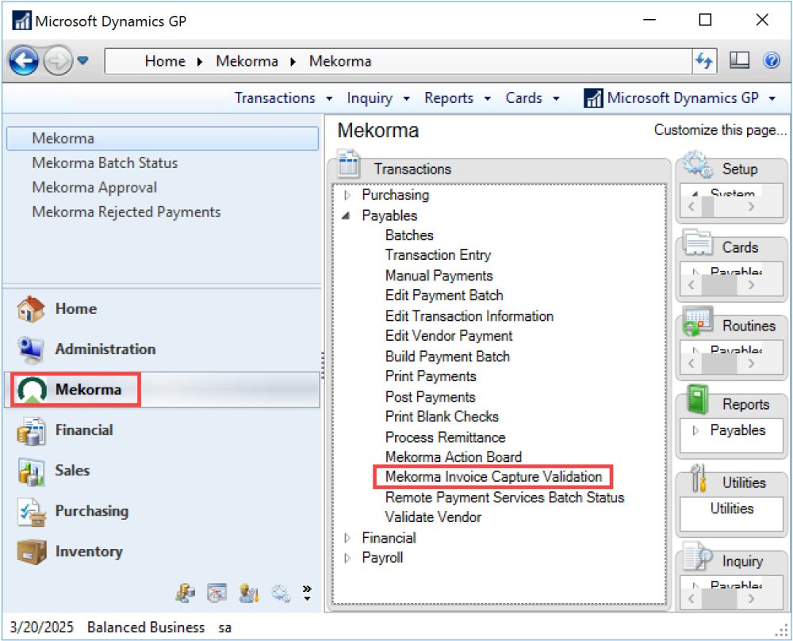Open Validate Vendor
This screenshot has width=793, height=641.
click(x=434, y=517)
